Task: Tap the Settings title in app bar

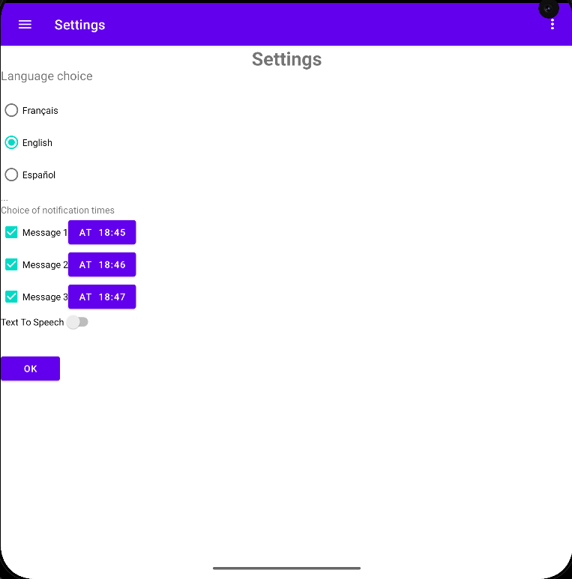Action: click(x=79, y=25)
